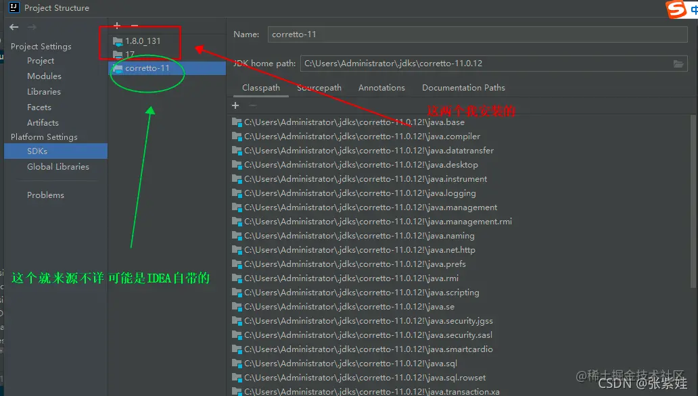Select the java.security.jgss classpath entry
This screenshot has width=698, height=396.
(x=363, y=321)
